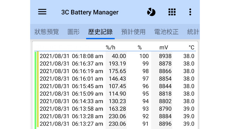Image resolution: width=230 pixels, height=129 pixels.
Task: Click the %/h column header
Action: tap(111, 47)
